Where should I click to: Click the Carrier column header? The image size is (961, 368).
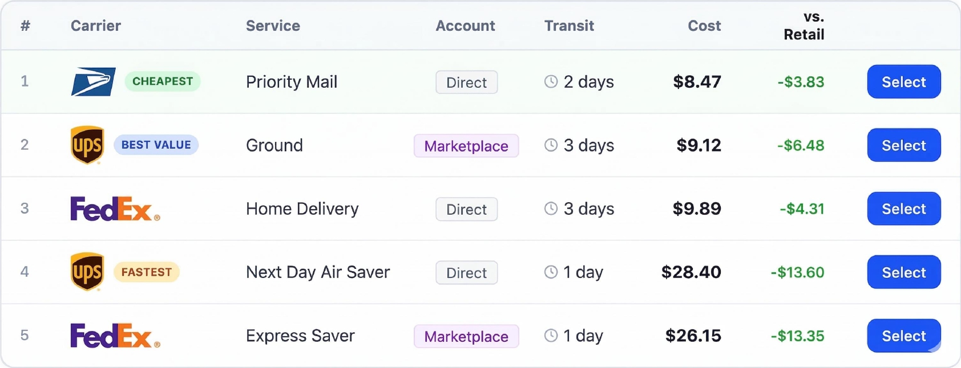(x=96, y=26)
